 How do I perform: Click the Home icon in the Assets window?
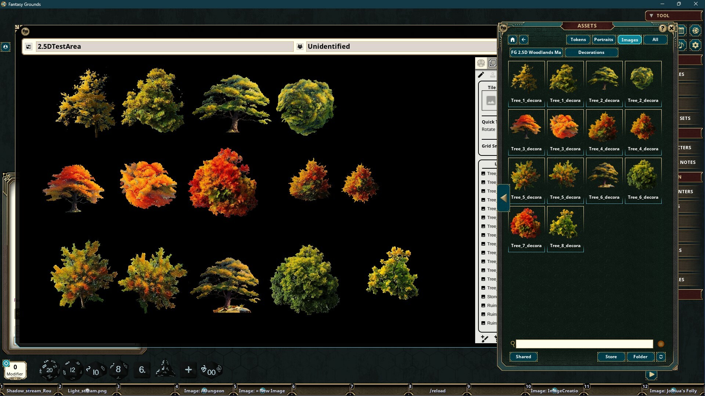(512, 40)
